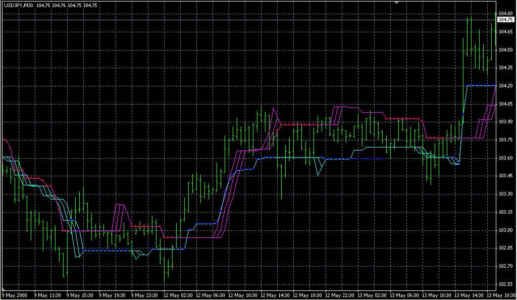Click the highlighted 104.75 current price label

[x=504, y=20]
